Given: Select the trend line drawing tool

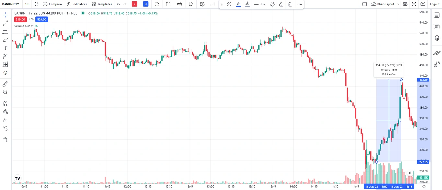Looking at the screenshot, I should tap(5, 23).
